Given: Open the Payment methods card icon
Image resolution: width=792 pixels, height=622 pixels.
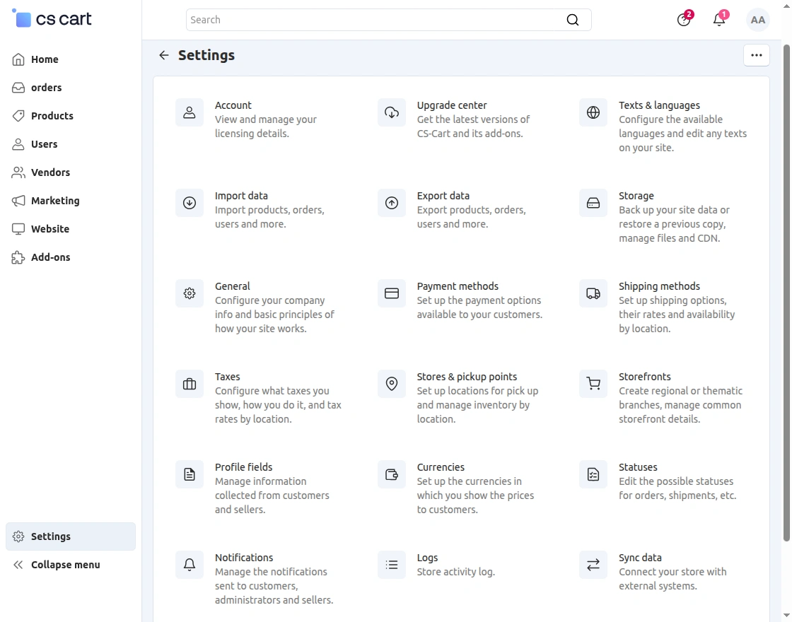Looking at the screenshot, I should click(392, 293).
